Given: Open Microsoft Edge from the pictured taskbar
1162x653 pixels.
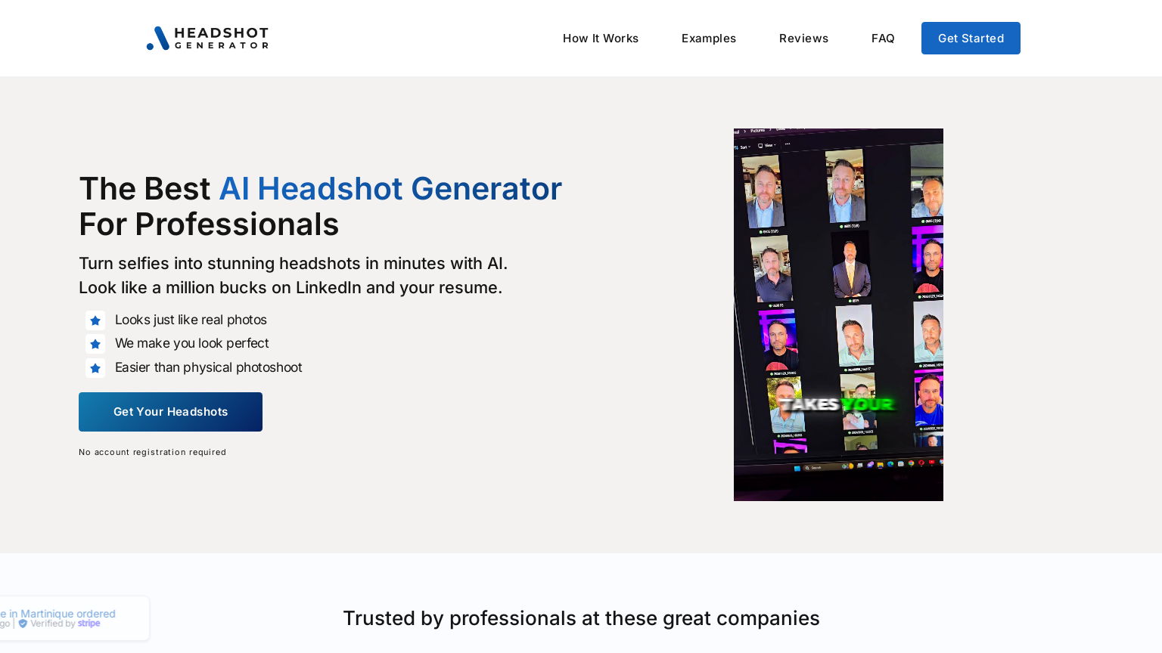Looking at the screenshot, I should pyautogui.click(x=890, y=464).
